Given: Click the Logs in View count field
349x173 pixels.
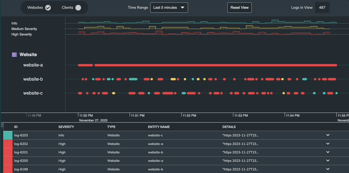Looking at the screenshot, I should (x=322, y=7).
